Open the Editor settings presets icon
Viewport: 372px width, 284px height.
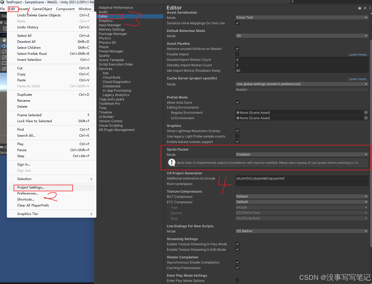tap(365, 8)
